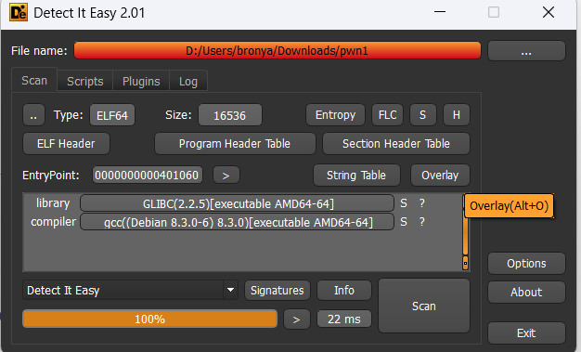Open the ELF Header

(66, 144)
